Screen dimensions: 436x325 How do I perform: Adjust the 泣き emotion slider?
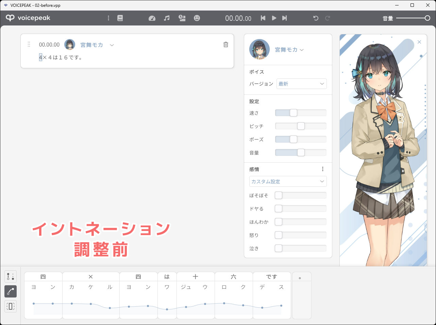(301, 248)
